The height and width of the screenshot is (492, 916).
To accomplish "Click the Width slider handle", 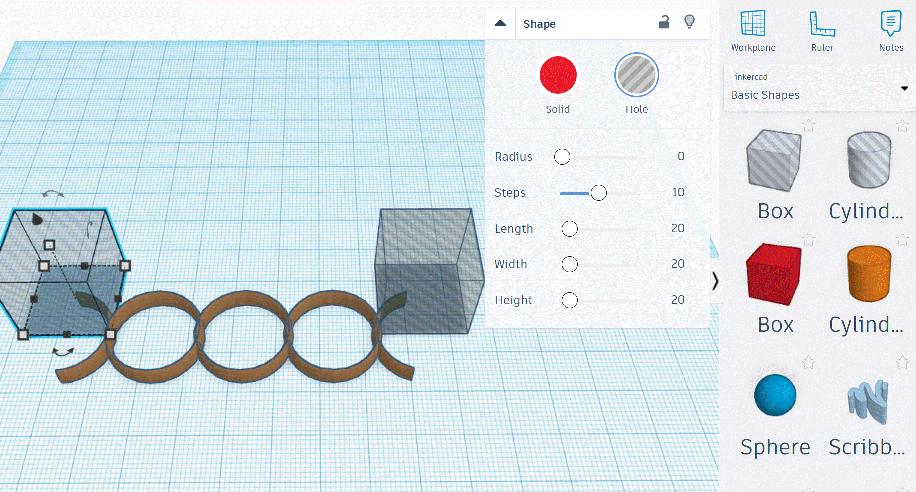I will click(x=570, y=264).
